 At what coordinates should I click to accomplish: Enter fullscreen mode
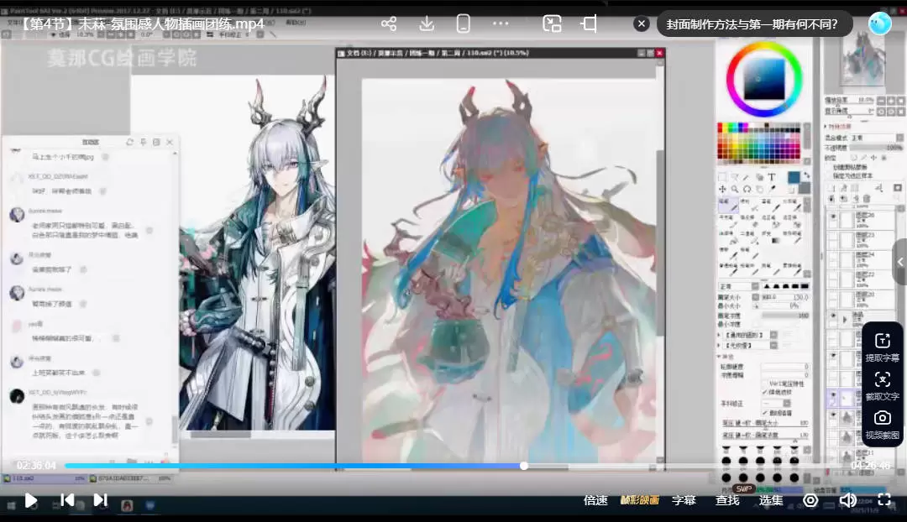(883, 500)
